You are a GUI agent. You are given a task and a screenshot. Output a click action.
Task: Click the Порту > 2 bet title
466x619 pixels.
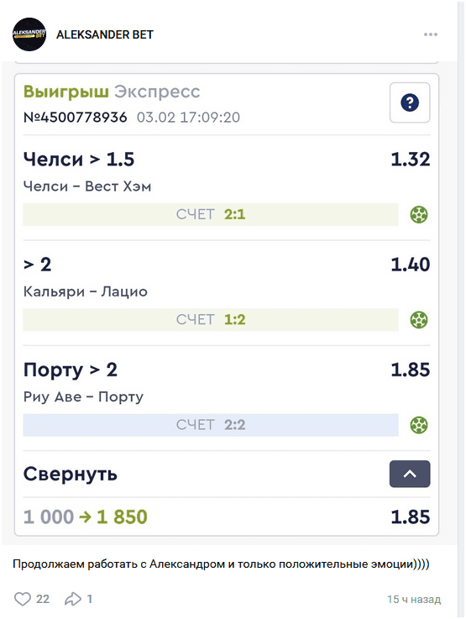(x=71, y=370)
